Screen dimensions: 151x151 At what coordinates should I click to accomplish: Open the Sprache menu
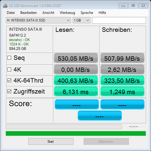[87, 13]
